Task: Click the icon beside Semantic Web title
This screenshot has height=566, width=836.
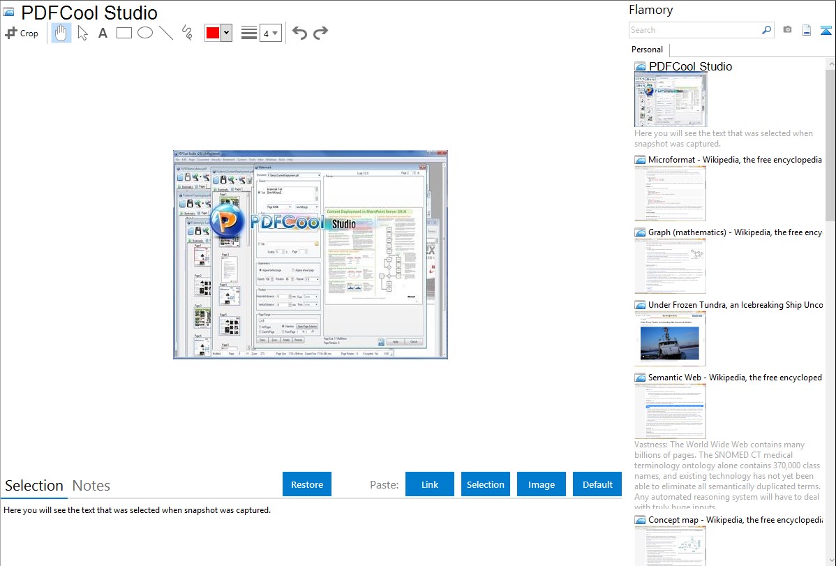Action: [641, 378]
